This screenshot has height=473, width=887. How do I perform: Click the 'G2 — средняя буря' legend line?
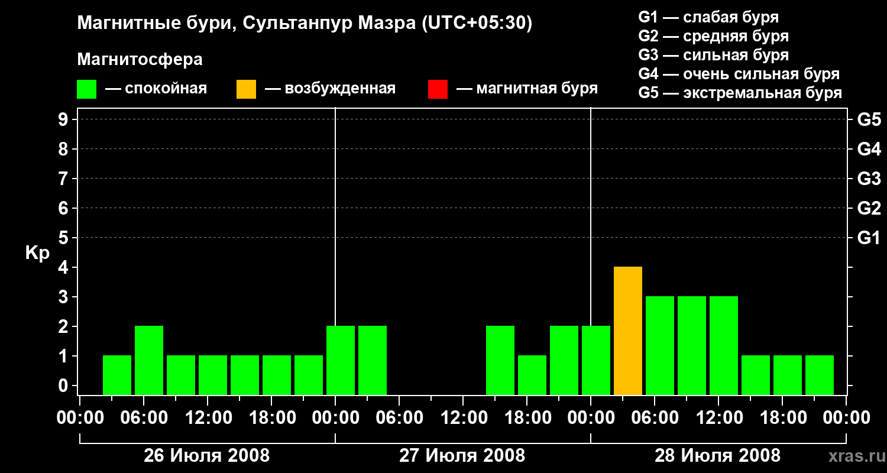point(714,36)
